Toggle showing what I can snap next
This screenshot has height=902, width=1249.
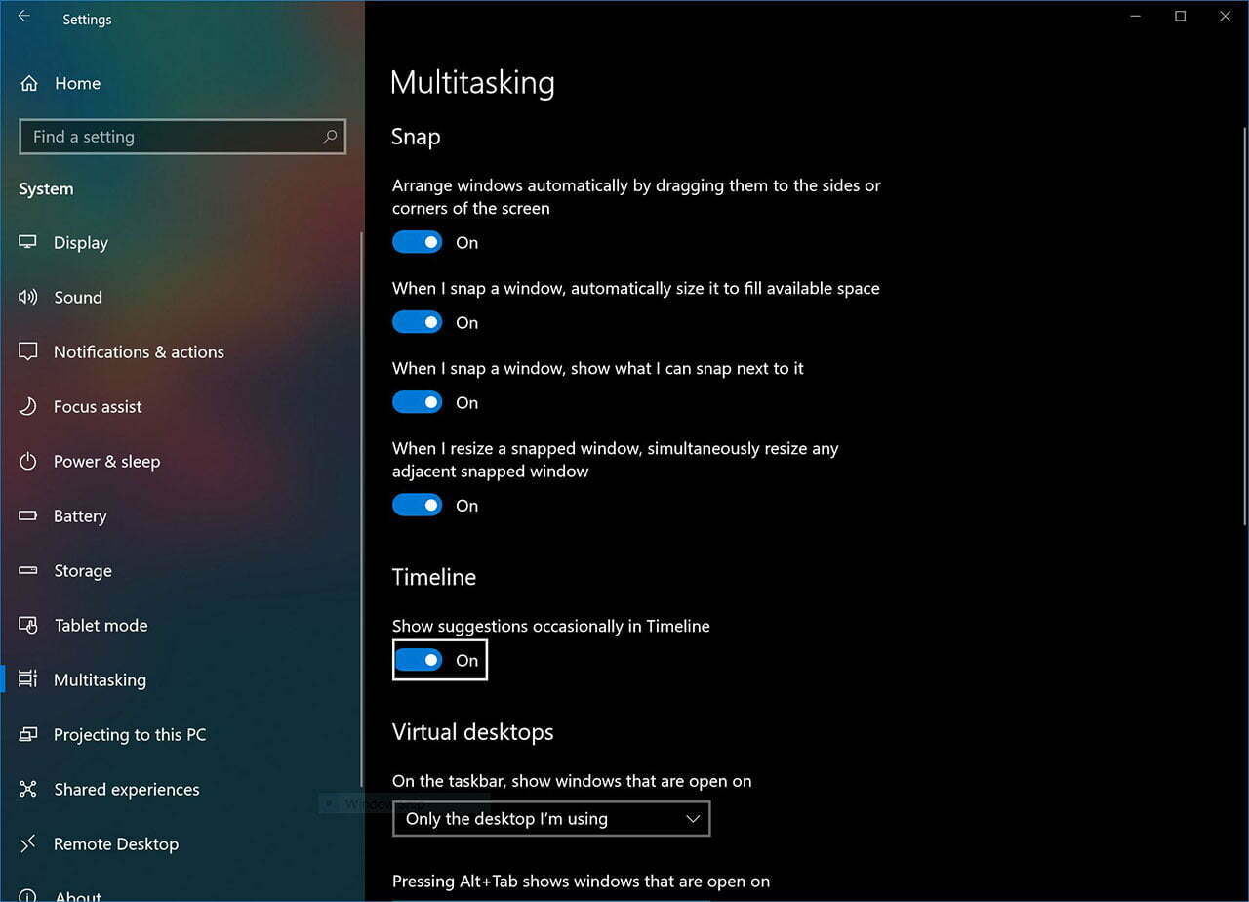tap(418, 402)
